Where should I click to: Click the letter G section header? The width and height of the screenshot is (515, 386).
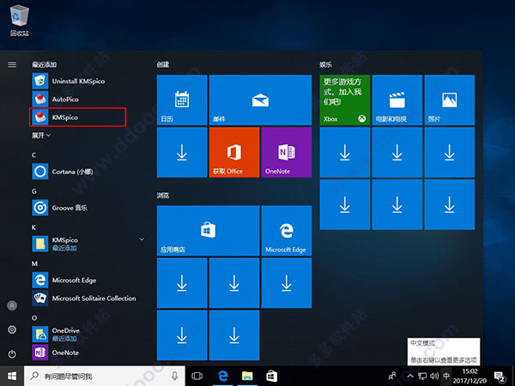pyautogui.click(x=34, y=191)
